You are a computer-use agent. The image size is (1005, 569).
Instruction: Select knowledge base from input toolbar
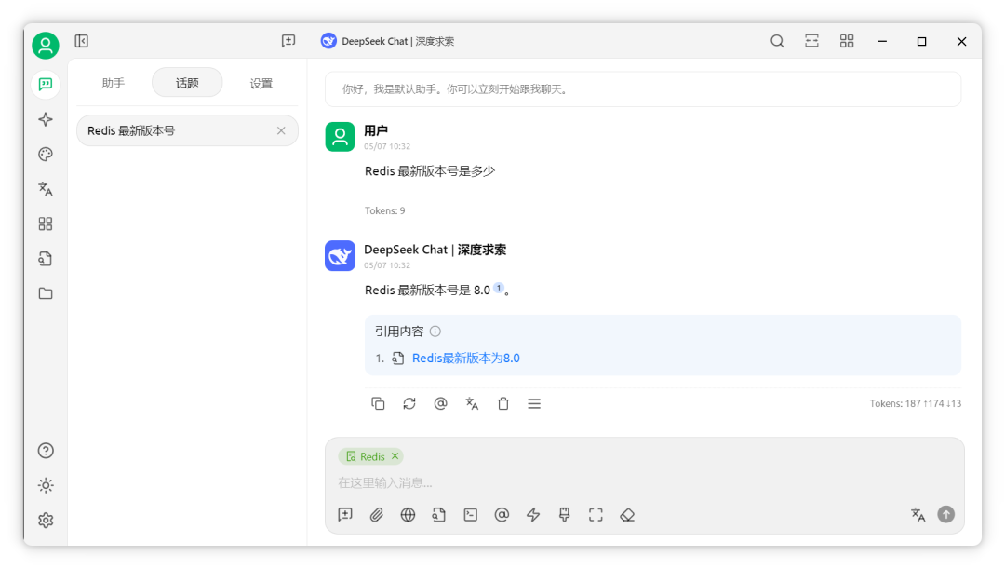click(439, 514)
